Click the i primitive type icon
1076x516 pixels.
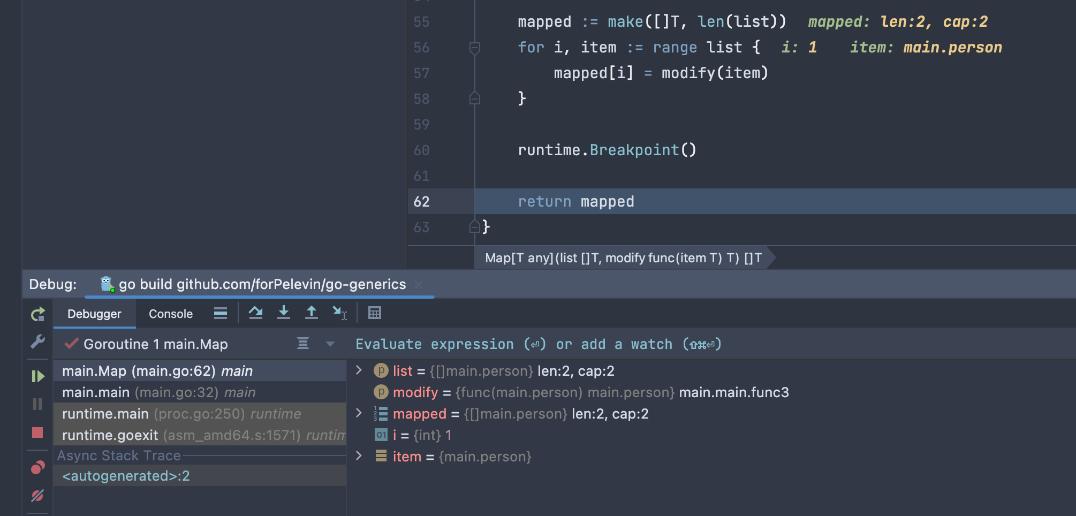381,435
